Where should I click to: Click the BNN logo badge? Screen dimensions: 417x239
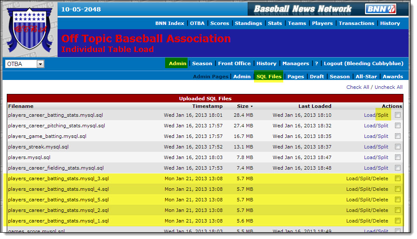[x=380, y=9]
